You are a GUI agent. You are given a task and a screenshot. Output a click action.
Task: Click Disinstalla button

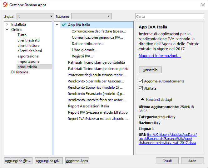click(x=150, y=70)
